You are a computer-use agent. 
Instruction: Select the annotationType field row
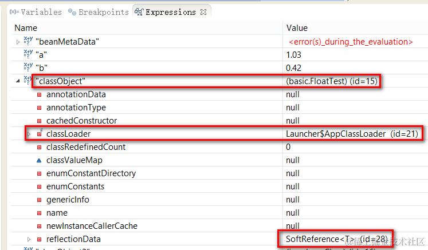coord(219,108)
